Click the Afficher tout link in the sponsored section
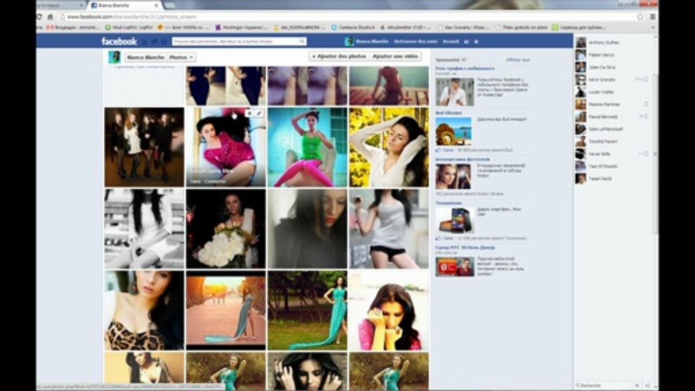Screen dimensions: 695x391 point(518,60)
